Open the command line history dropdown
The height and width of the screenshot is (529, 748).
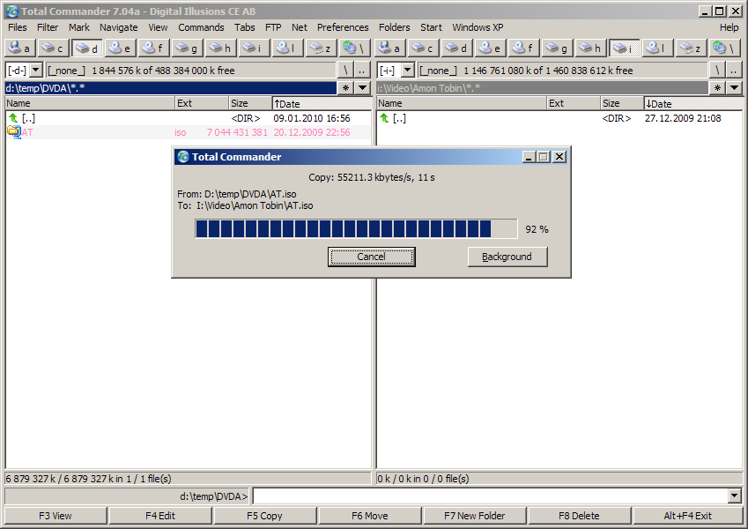735,496
